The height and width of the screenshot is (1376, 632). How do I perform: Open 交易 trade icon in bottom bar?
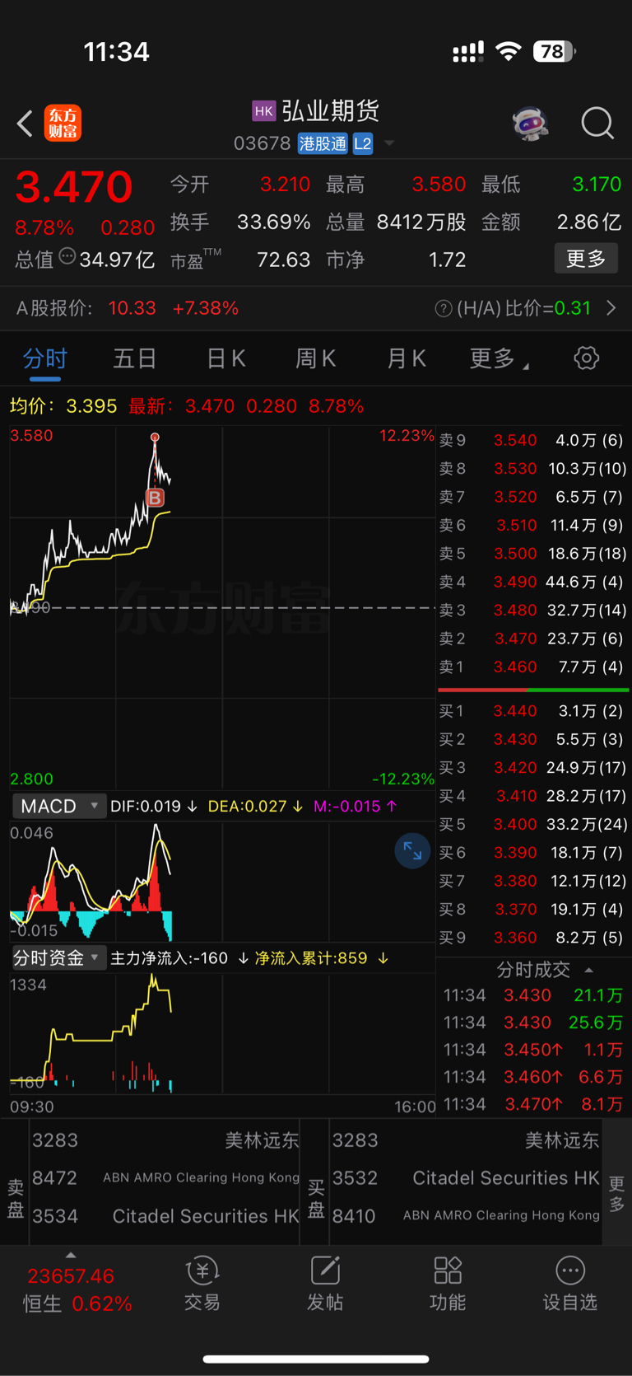[x=202, y=1284]
